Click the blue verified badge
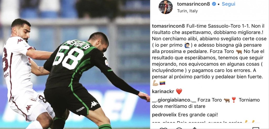Screen dimensions: 269x129 [214, 4]
